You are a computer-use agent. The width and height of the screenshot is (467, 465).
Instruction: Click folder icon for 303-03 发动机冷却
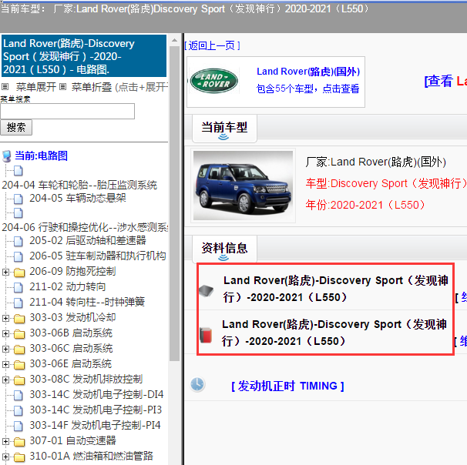[x=19, y=319]
